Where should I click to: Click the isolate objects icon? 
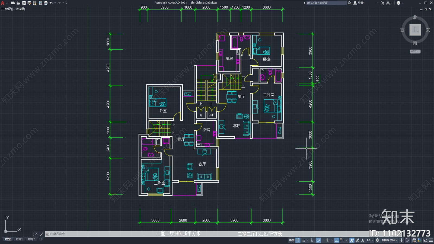click(x=407, y=240)
